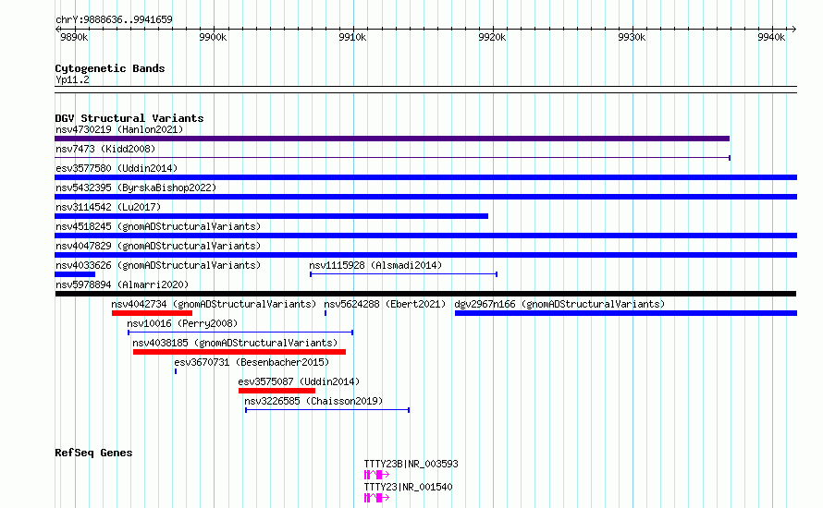Screen dimensions: 823x508
Task: Open TTTY23|NR_001540 gene label
Action: [408, 487]
